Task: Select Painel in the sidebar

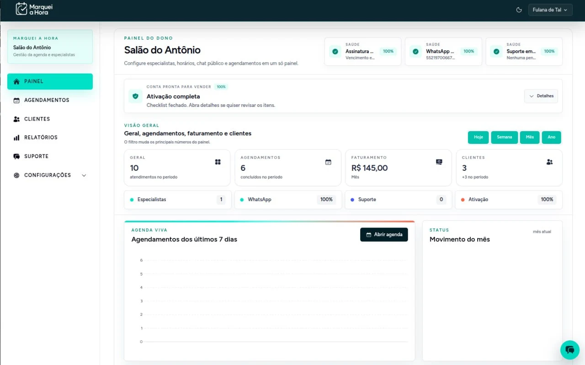Action: tap(50, 81)
